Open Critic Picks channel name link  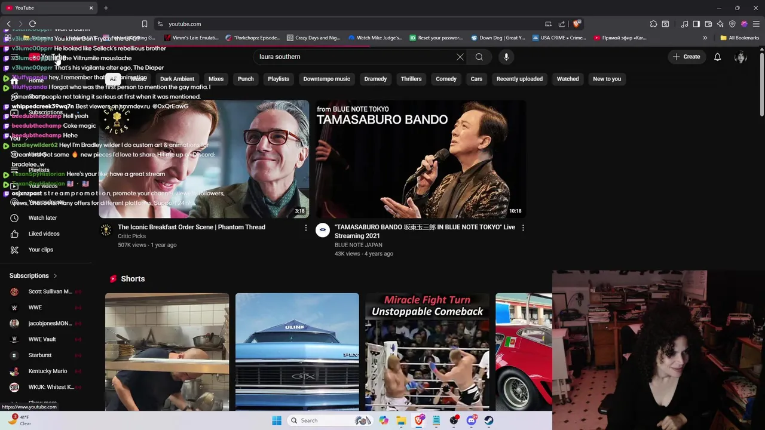(131, 236)
